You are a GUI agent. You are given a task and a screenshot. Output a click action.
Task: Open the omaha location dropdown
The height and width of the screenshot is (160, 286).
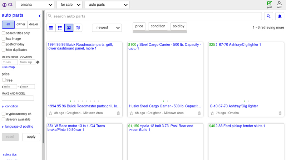click(x=35, y=5)
